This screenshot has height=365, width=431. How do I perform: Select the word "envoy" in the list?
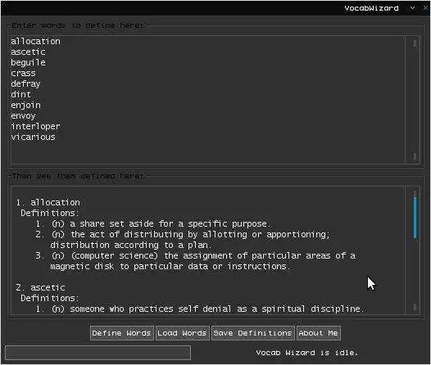pos(23,116)
